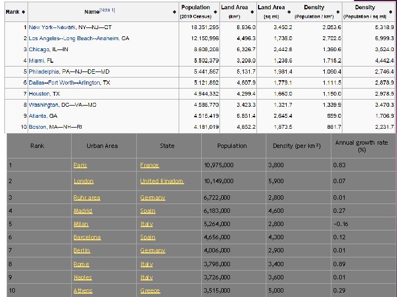This screenshot has height=297, width=397.
Task: Follow the London link
Action: [x=84, y=181]
